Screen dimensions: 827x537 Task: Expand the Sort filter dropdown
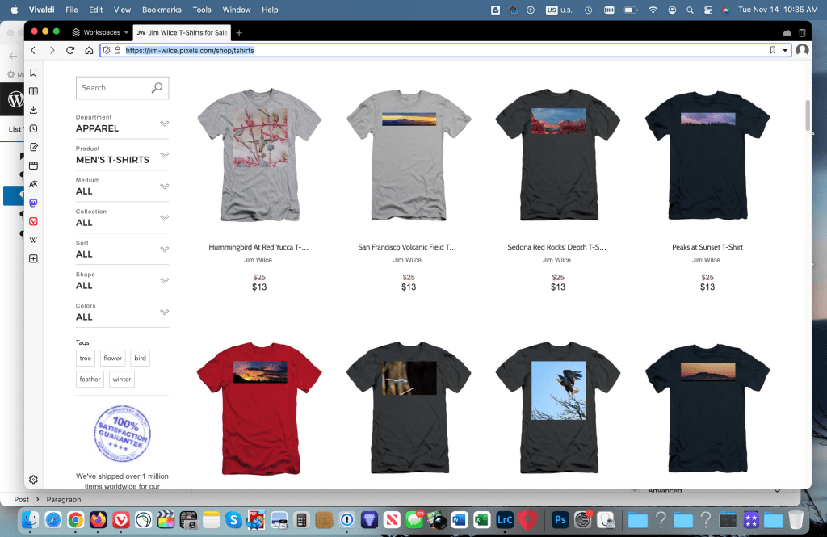coord(164,250)
